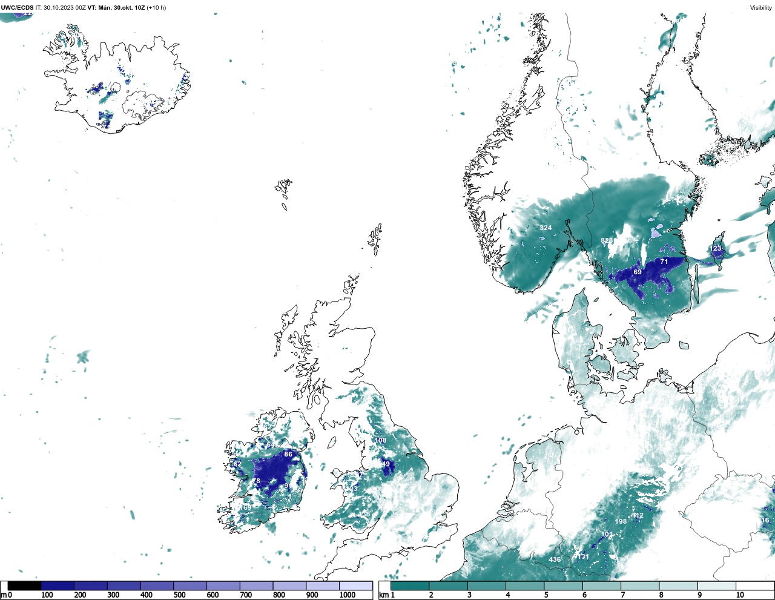Select the 700–800 m legend swatch

256,585
